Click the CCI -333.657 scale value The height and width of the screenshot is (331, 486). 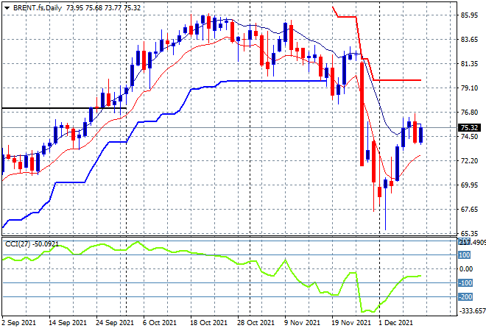pos(472,310)
